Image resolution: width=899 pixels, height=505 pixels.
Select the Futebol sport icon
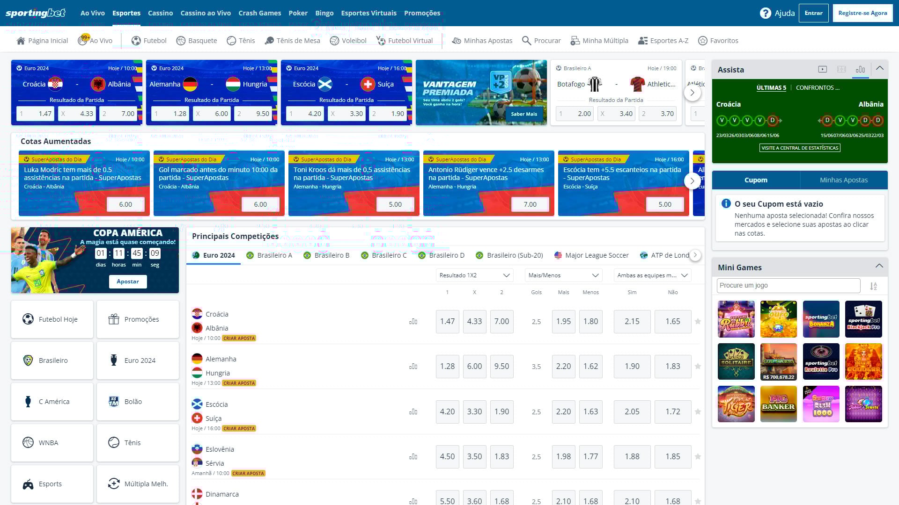tap(135, 40)
